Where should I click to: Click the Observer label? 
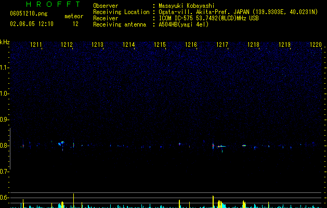click(x=106, y=6)
